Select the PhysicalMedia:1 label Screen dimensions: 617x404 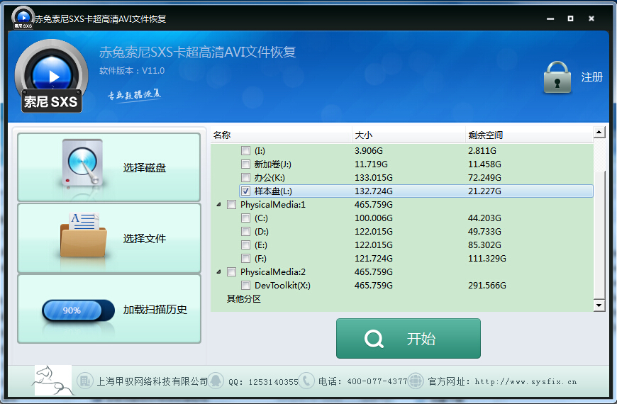click(273, 205)
